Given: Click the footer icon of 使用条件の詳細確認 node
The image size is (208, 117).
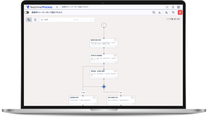Looking at the screenshot, I should pyautogui.click(x=116, y=62).
